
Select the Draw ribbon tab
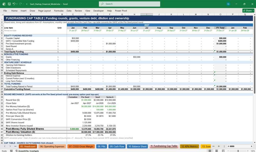(x=32, y=11)
